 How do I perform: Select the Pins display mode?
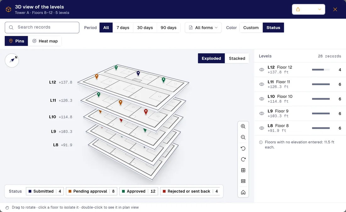pos(16,41)
